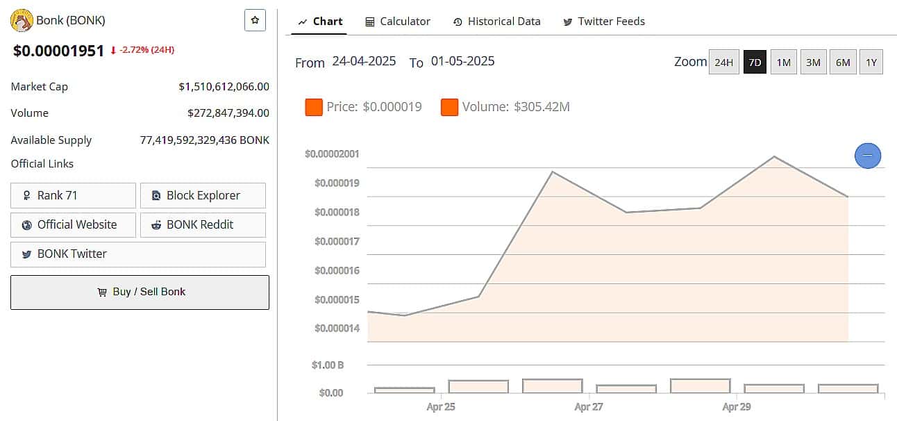The width and height of the screenshot is (897, 421).
Task: Open the Block Explorer link
Action: coord(203,195)
